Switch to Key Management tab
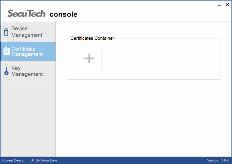Image resolution: width=232 pixels, height=164 pixels. (28, 71)
